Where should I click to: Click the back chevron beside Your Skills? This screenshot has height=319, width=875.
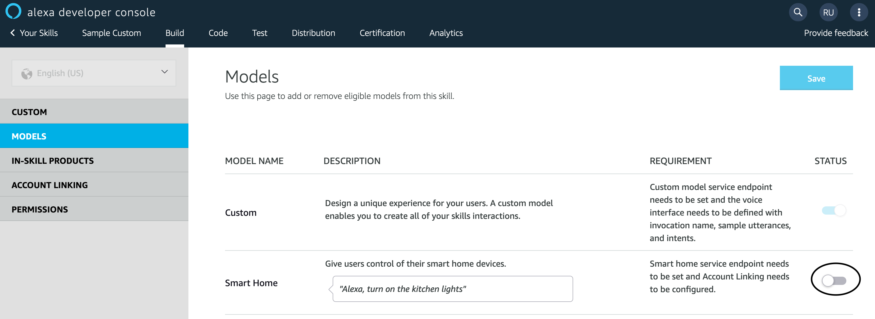[x=12, y=33]
